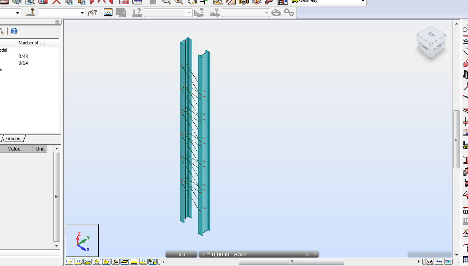Click the ViewCube TOP face

click(x=431, y=34)
